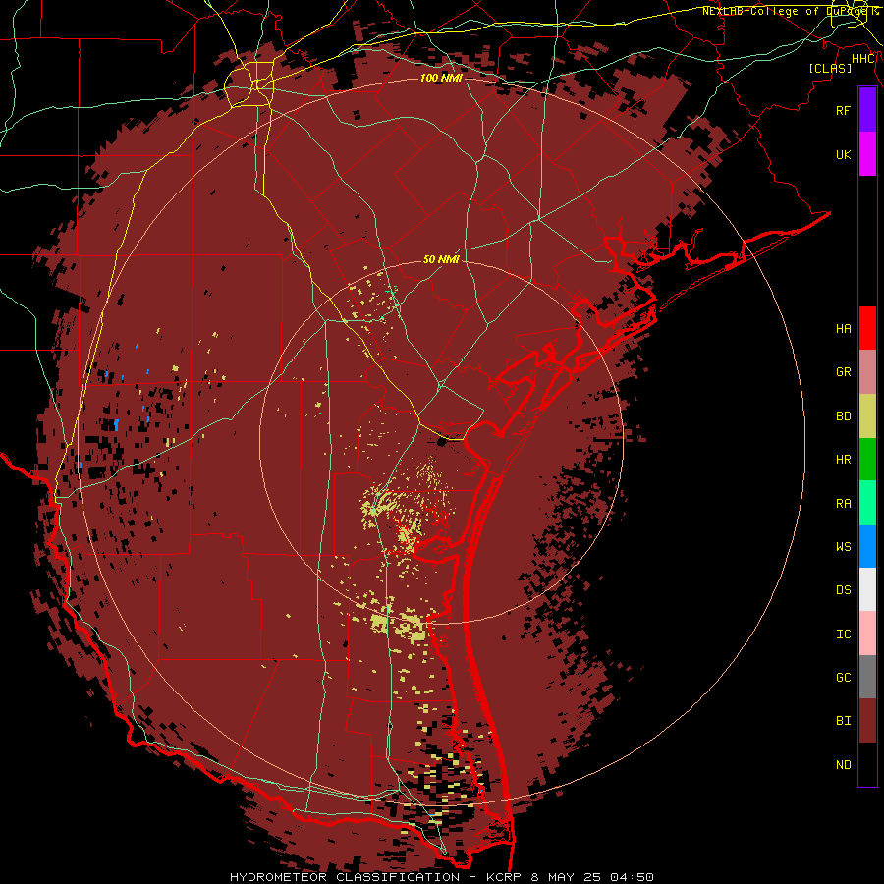Click the DS white legend swatch
The image size is (884, 884).
pyautogui.click(x=867, y=589)
